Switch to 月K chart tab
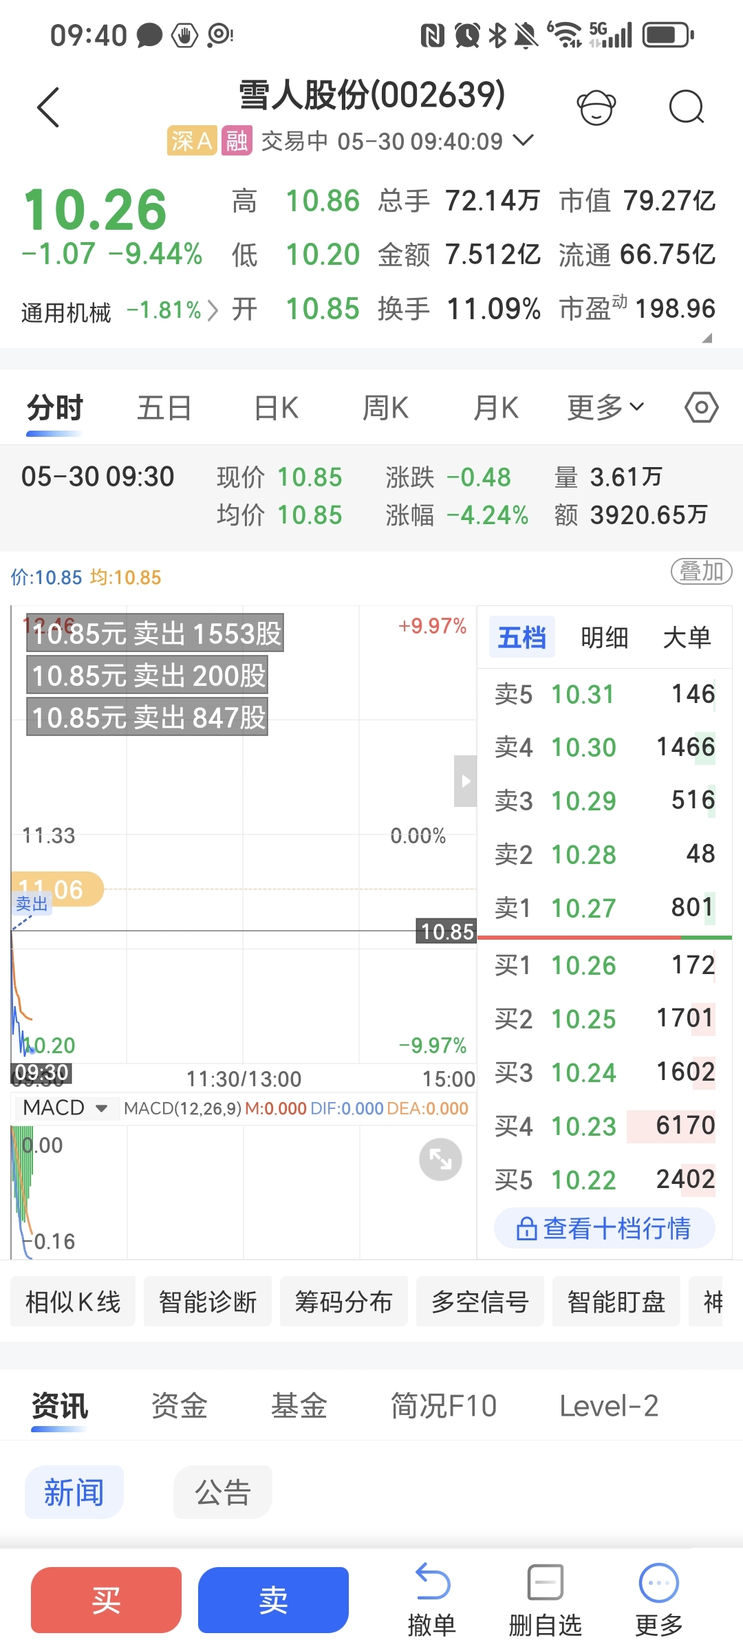The image size is (743, 1651). pos(495,408)
